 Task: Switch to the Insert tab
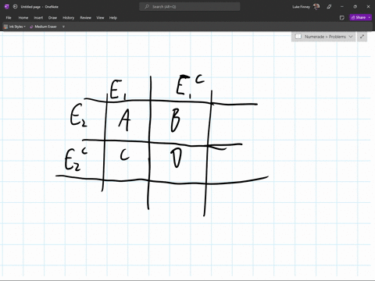click(x=38, y=18)
